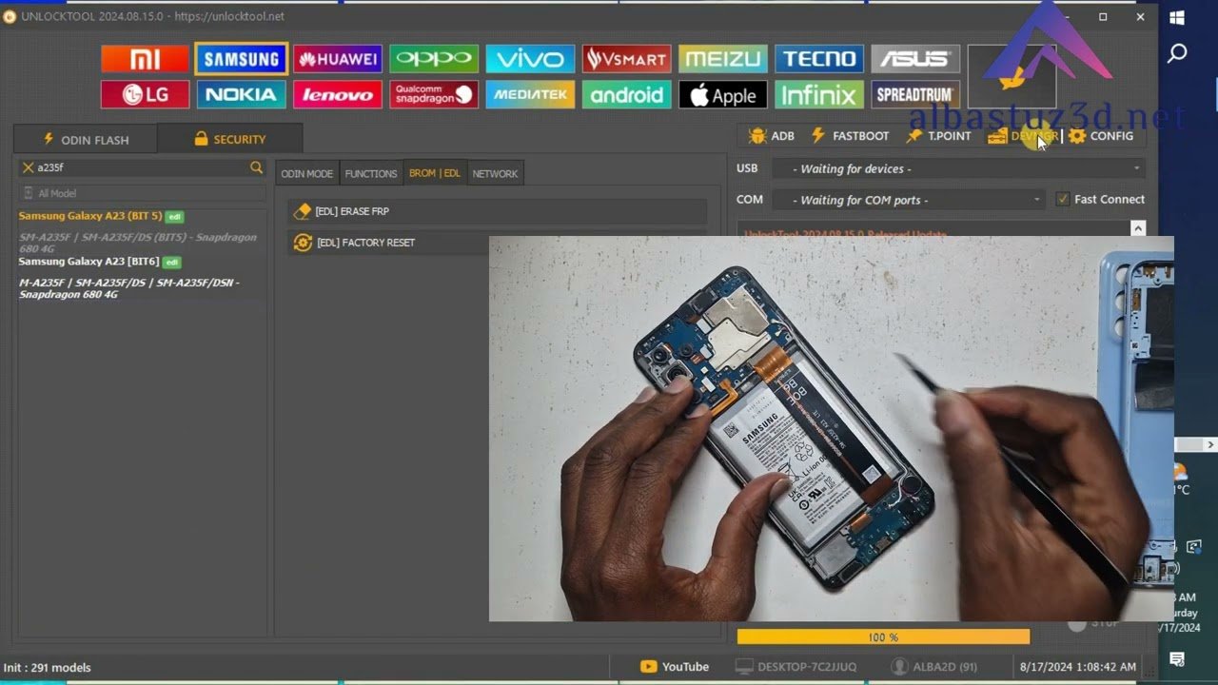This screenshot has height=685, width=1218.
Task: Click the Init : 291 models status
Action: tap(48, 668)
